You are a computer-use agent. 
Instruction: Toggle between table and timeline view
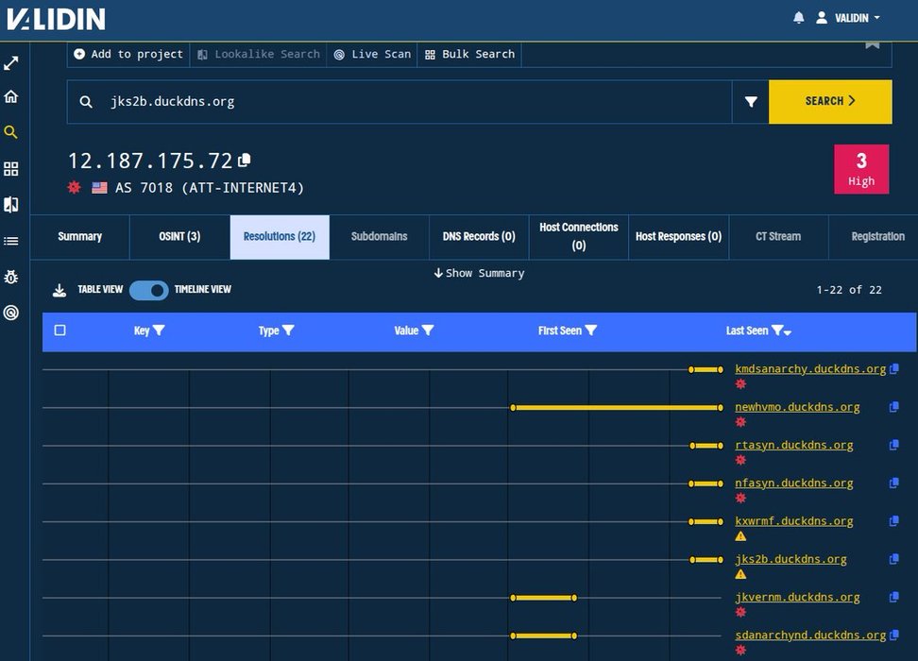point(148,290)
